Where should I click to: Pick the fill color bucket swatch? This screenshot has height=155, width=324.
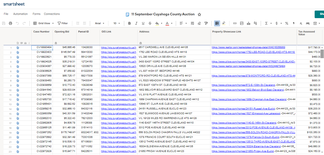157,23
